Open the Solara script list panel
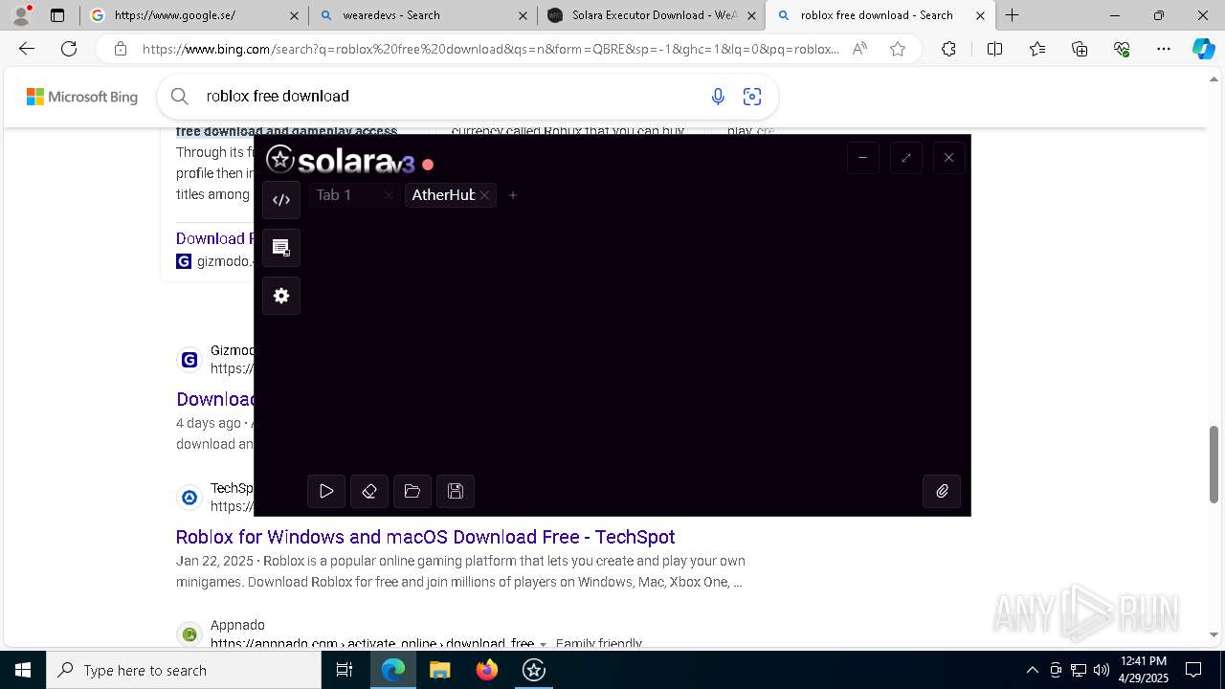 [281, 248]
